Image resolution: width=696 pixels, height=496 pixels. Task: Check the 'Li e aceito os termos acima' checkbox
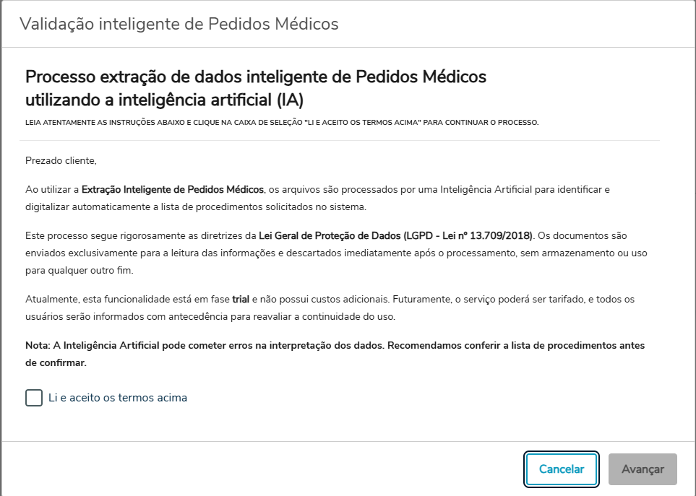(x=34, y=398)
